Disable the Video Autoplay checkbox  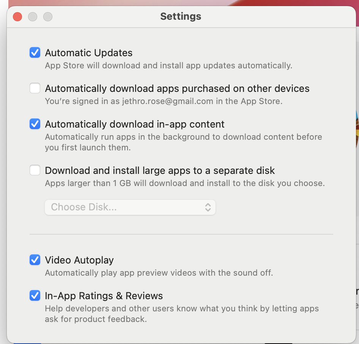coord(35,260)
